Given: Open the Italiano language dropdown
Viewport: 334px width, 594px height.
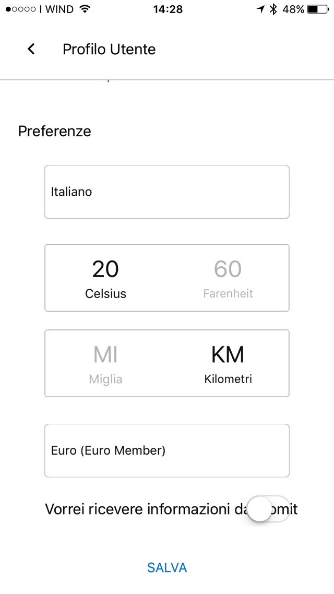Looking at the screenshot, I should (167, 192).
